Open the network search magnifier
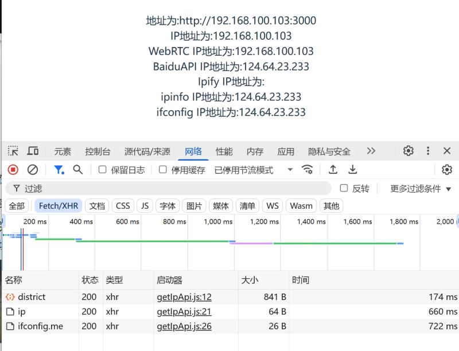459x351 pixels. point(78,170)
